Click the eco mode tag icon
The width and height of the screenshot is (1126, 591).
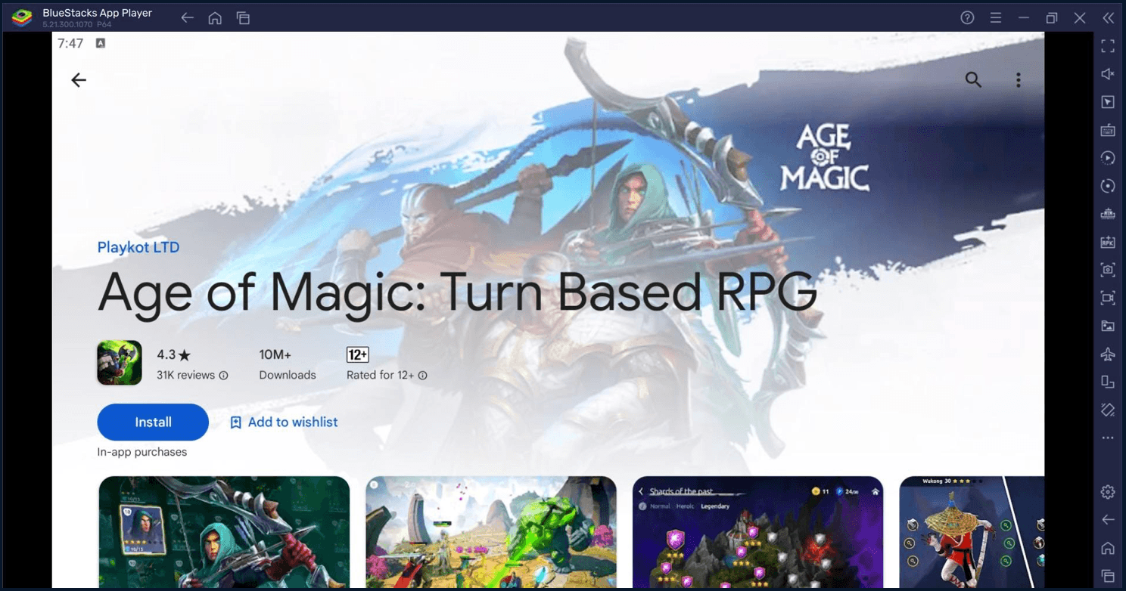[x=1108, y=410]
